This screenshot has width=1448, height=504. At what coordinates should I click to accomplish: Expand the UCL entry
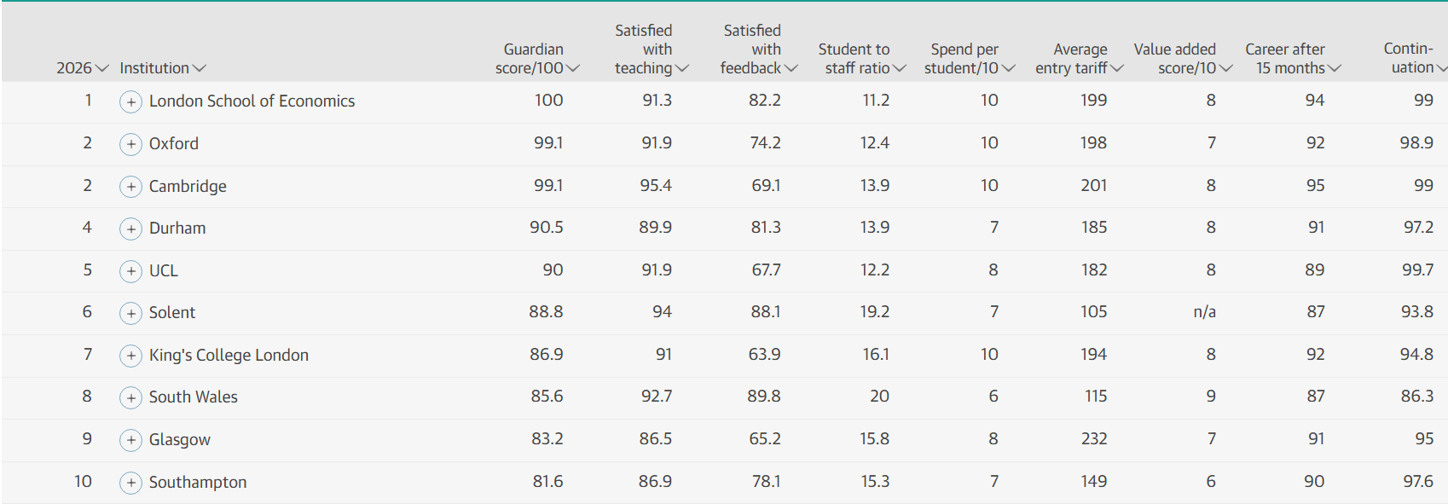click(x=130, y=271)
